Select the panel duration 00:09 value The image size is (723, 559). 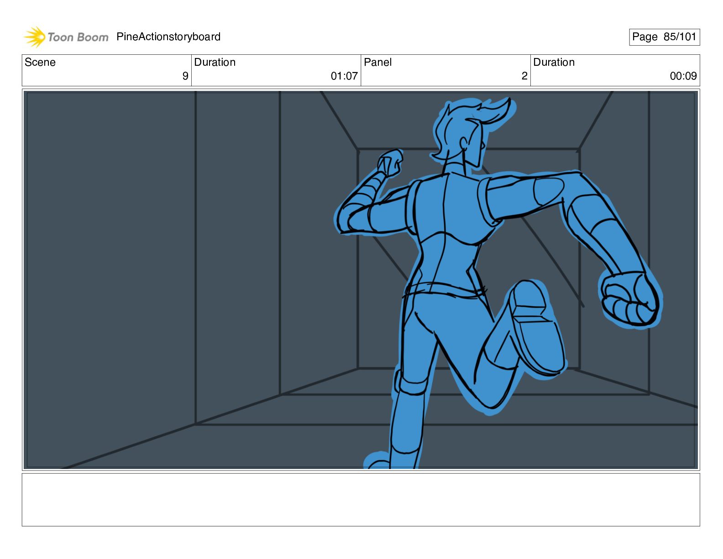click(683, 76)
